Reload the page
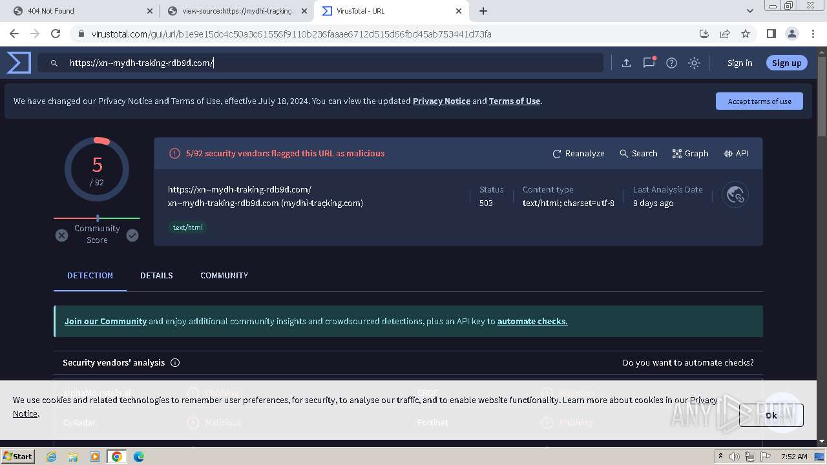Image resolution: width=827 pixels, height=465 pixels. tap(56, 34)
